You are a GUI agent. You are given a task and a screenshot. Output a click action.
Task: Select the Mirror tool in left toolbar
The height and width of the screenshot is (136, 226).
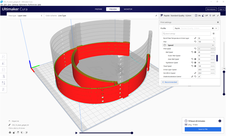click(3, 76)
